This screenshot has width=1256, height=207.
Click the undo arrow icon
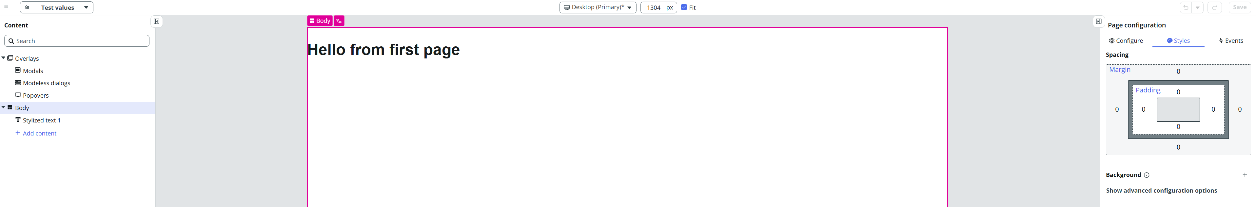tap(1186, 7)
